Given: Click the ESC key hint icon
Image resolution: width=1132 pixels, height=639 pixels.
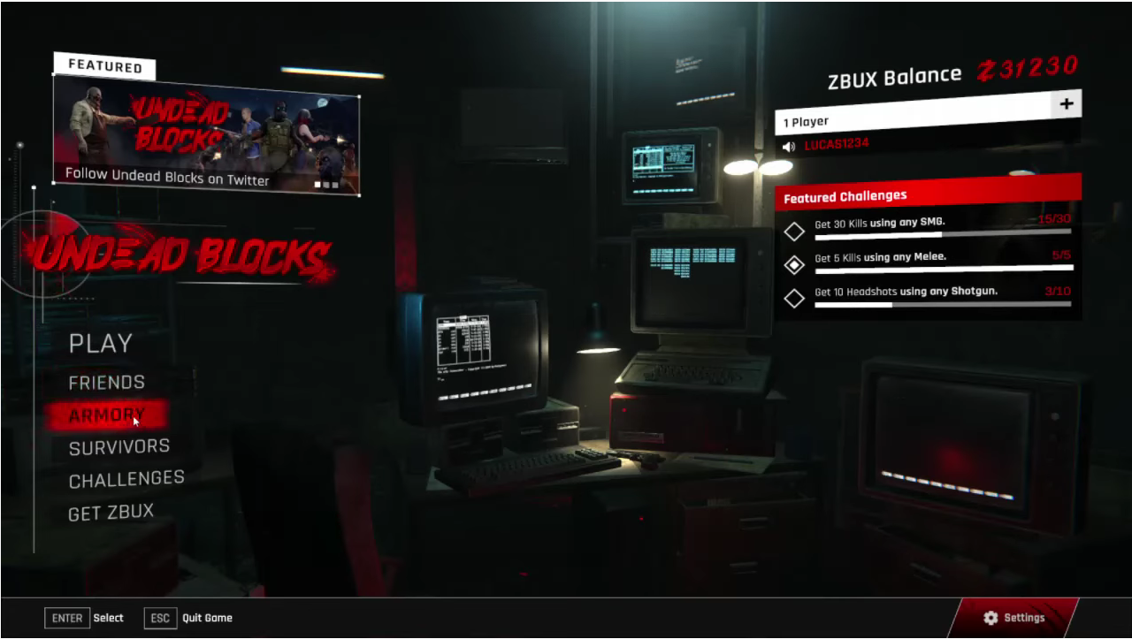Looking at the screenshot, I should tap(160, 618).
